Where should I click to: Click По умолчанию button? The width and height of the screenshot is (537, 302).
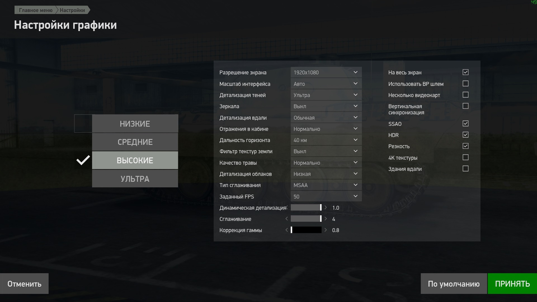(x=454, y=284)
